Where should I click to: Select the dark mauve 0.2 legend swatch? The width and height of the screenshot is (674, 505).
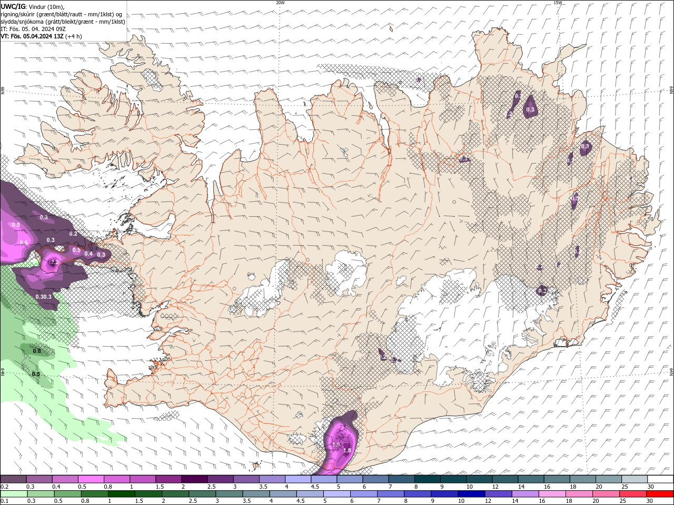(13, 479)
